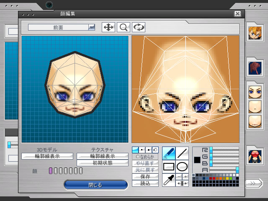268x201 pixels.
Task: Click the double-arrow expander at right edge
Action: 253,183
